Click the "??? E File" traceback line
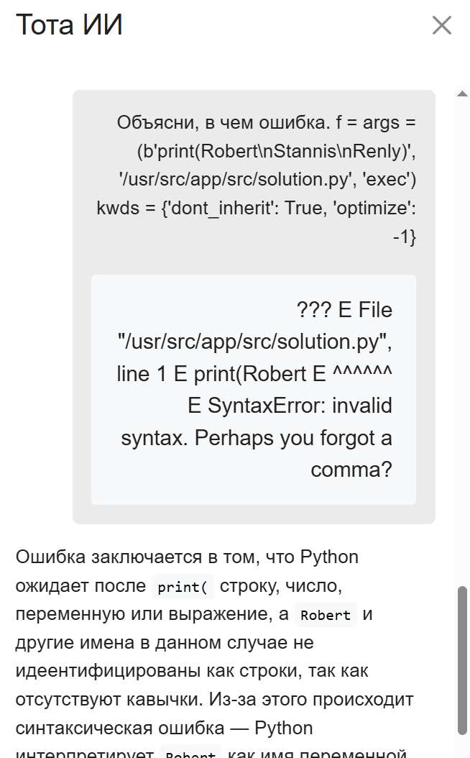The width and height of the screenshot is (470, 758). point(344,310)
